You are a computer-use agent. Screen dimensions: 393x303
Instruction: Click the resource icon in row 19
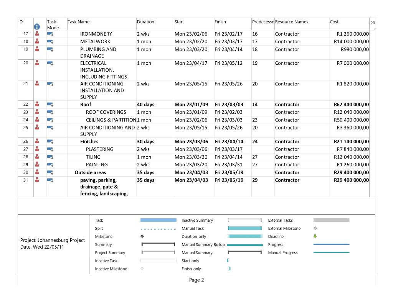[x=37, y=49]
